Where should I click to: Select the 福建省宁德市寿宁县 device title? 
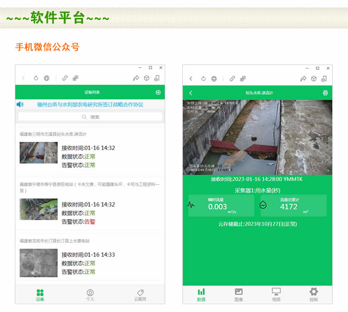click(90, 187)
